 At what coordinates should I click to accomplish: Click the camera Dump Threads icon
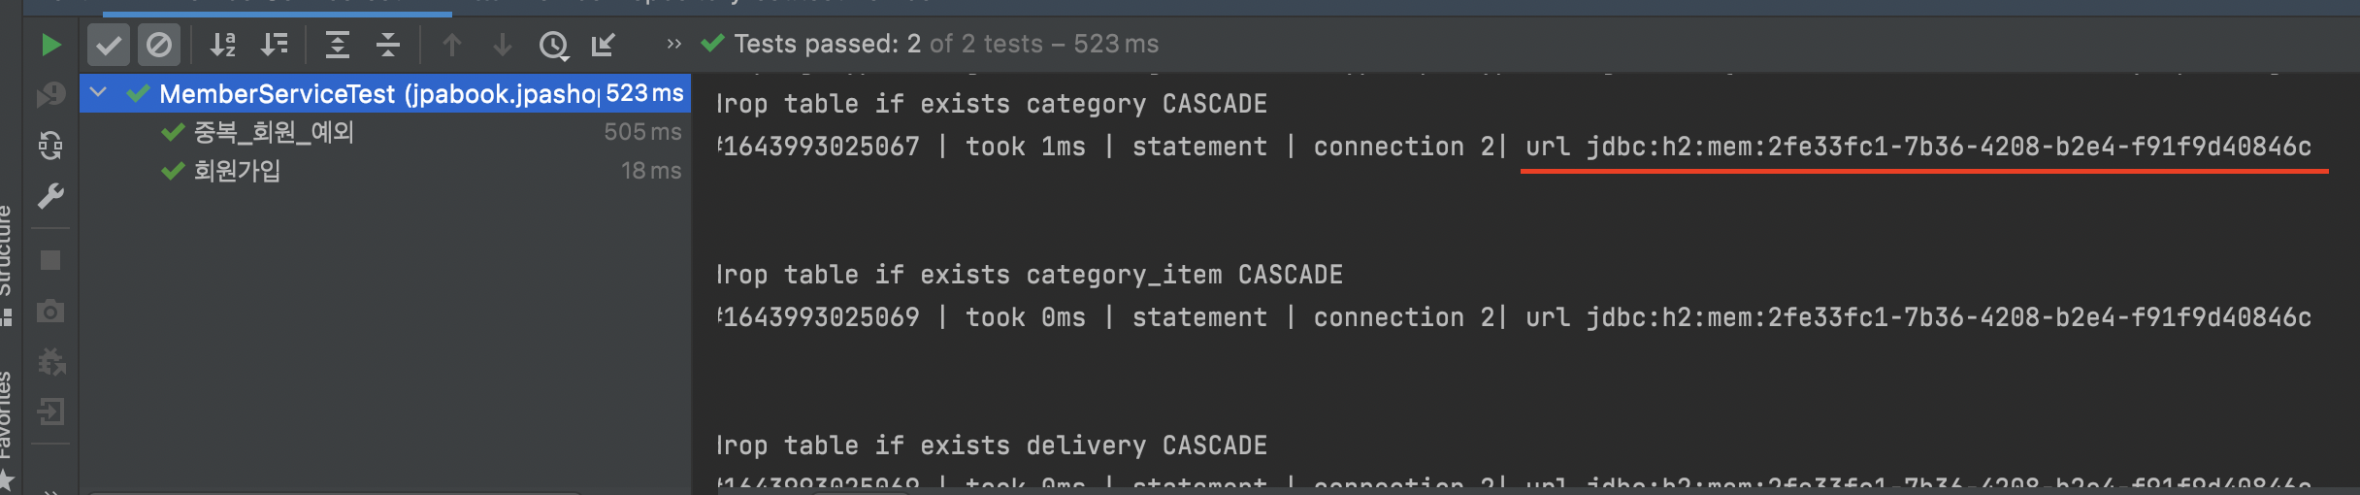[50, 311]
